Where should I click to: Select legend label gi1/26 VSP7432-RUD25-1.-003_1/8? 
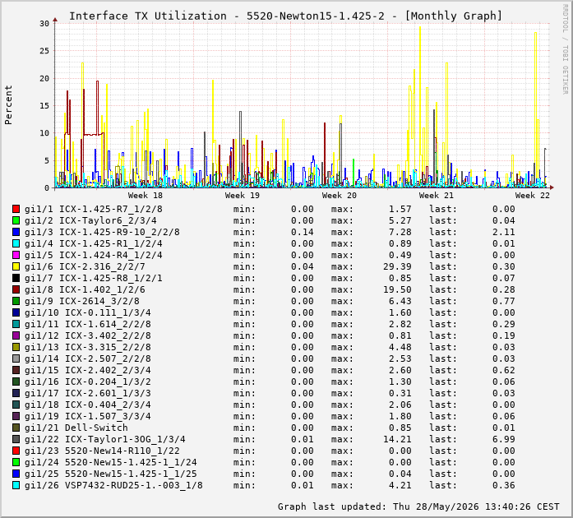(x=113, y=485)
